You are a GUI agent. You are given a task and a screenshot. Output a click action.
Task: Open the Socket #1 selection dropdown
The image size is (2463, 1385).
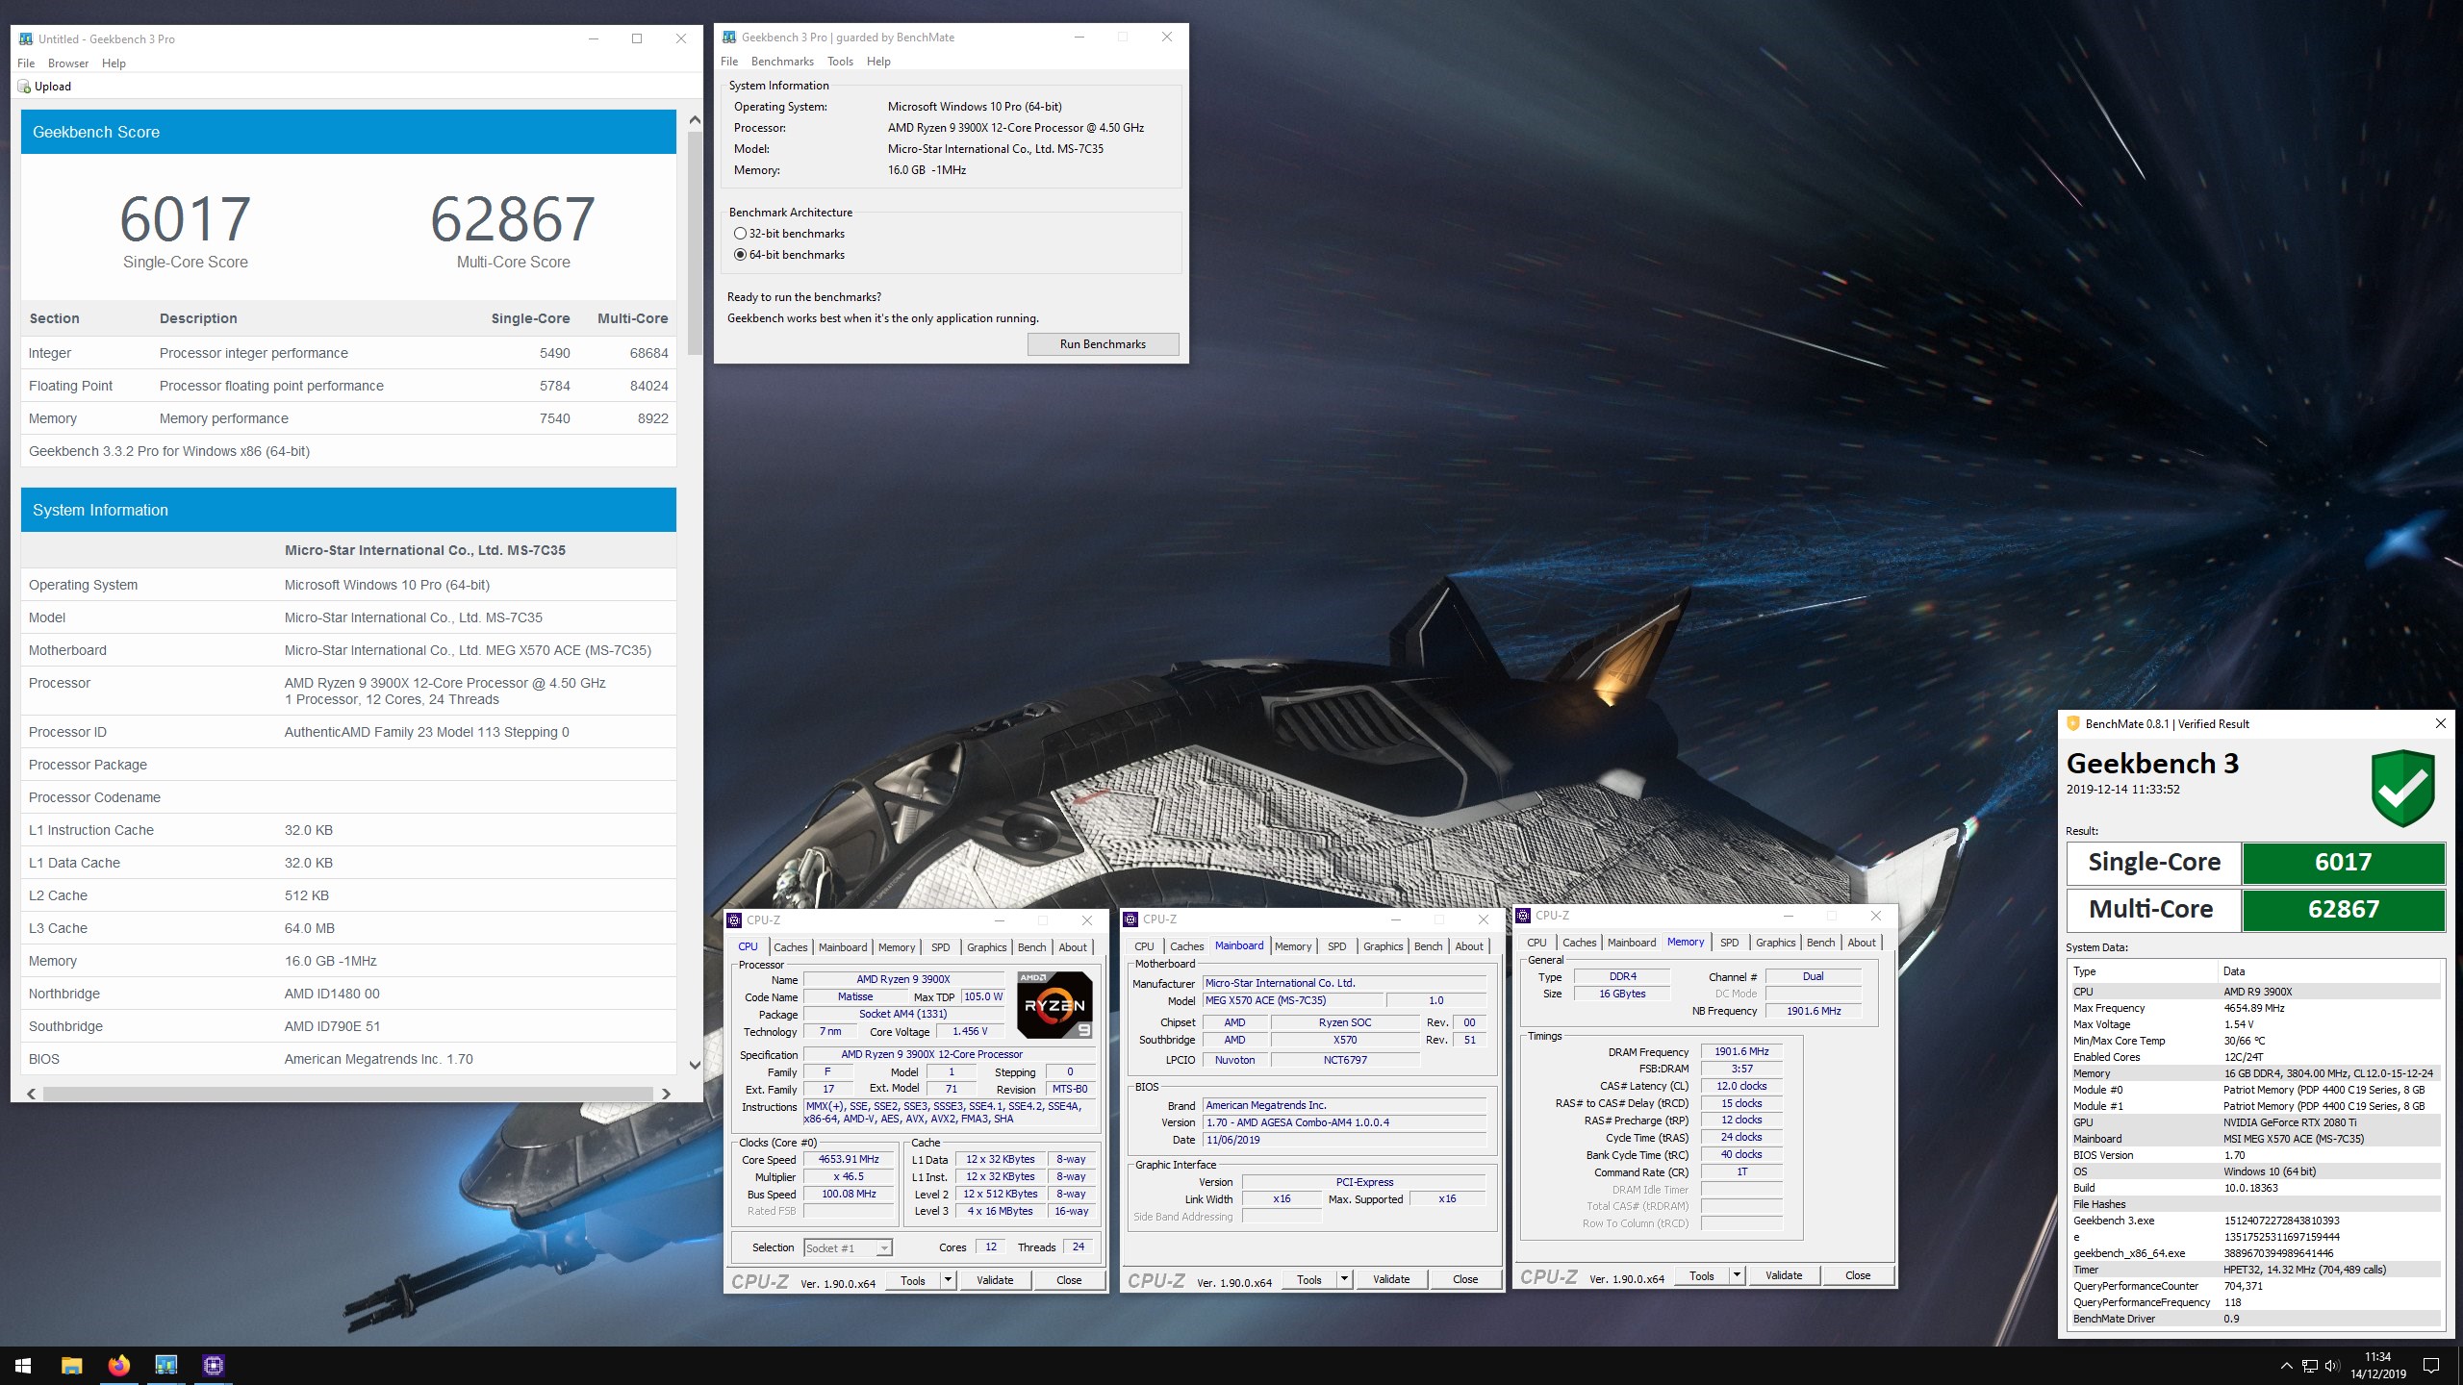coord(849,1247)
